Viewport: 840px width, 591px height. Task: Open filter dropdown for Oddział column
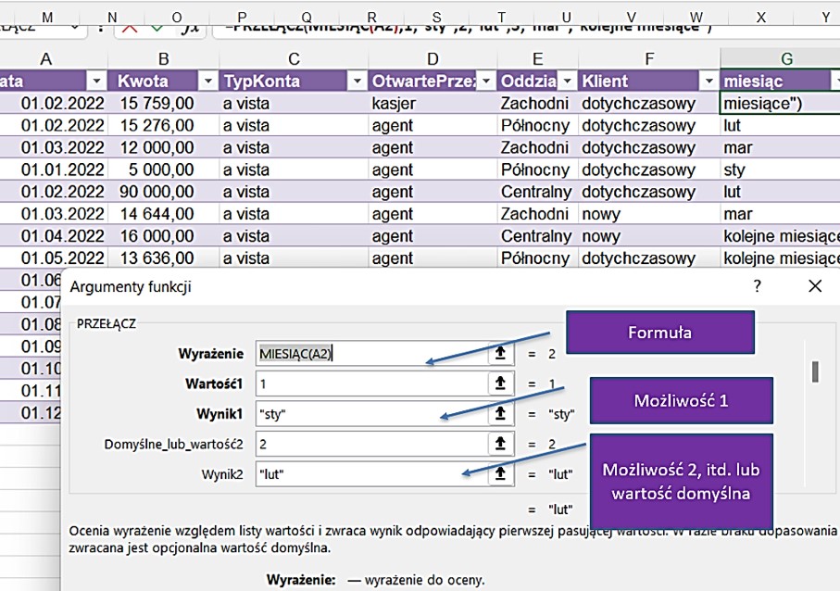click(568, 82)
